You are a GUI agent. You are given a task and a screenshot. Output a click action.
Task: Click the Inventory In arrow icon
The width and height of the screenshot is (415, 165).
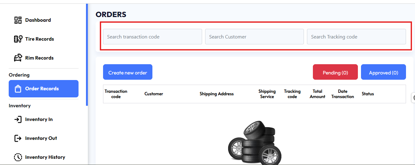[x=18, y=119]
